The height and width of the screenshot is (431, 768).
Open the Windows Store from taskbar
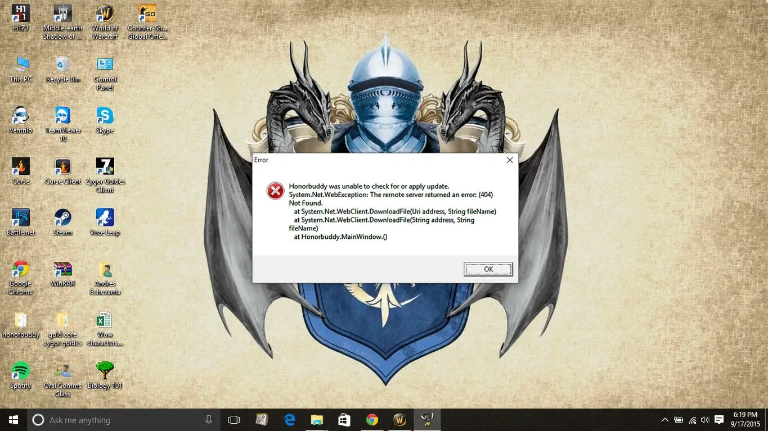pos(344,420)
